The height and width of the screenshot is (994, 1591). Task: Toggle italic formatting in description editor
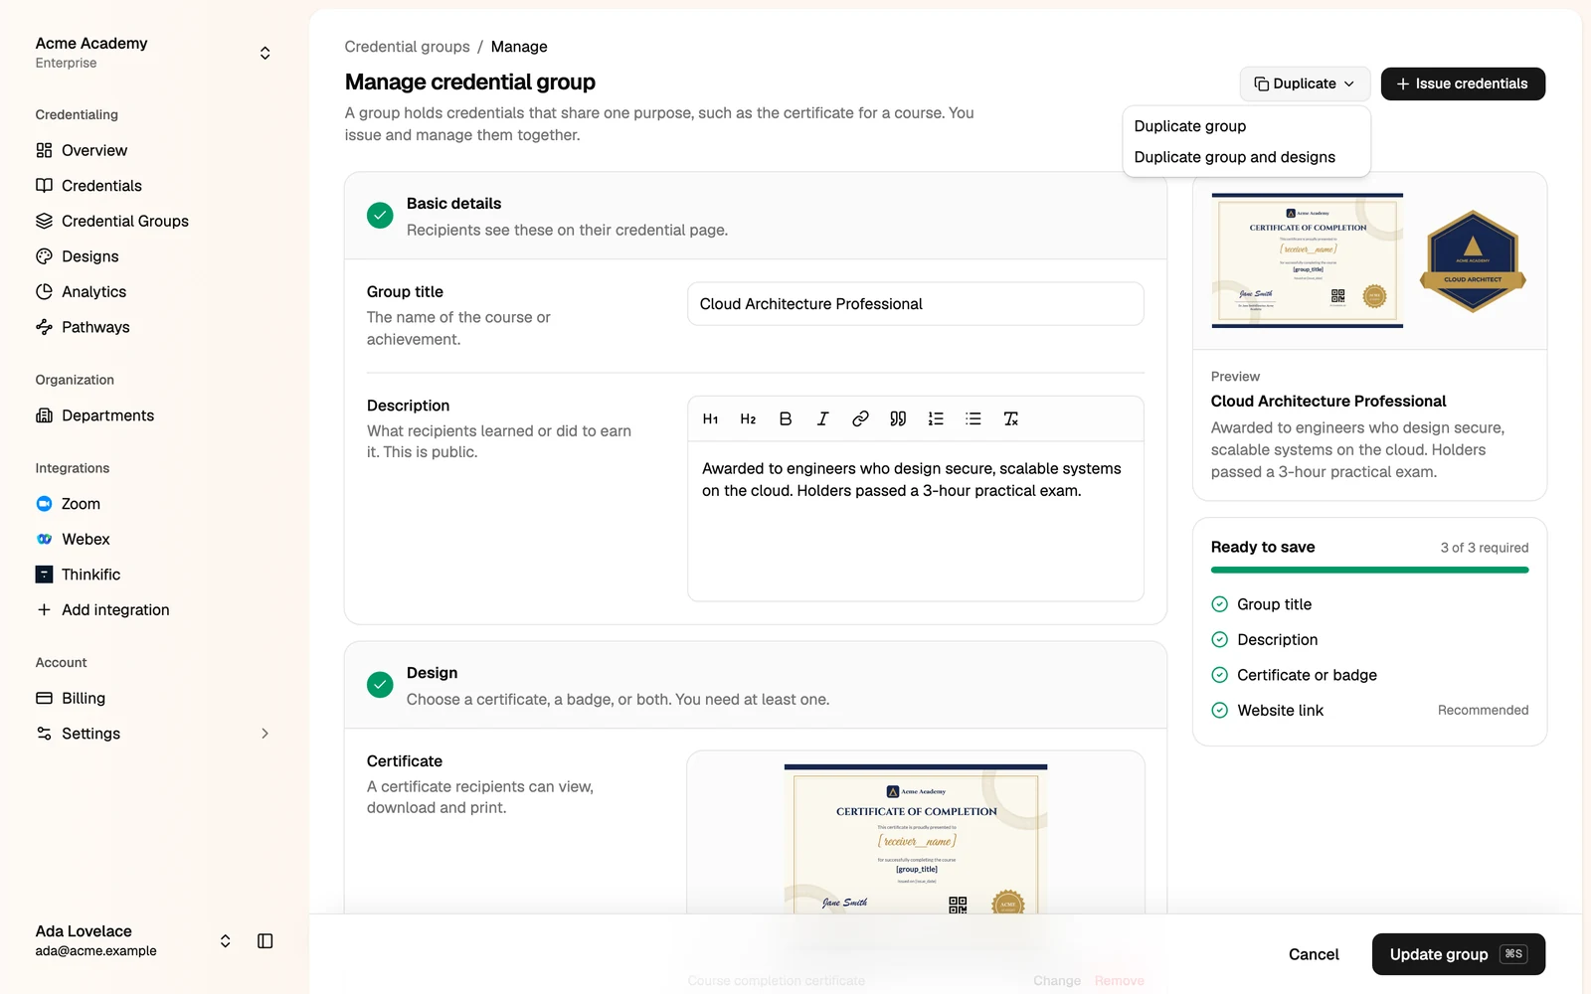click(823, 418)
